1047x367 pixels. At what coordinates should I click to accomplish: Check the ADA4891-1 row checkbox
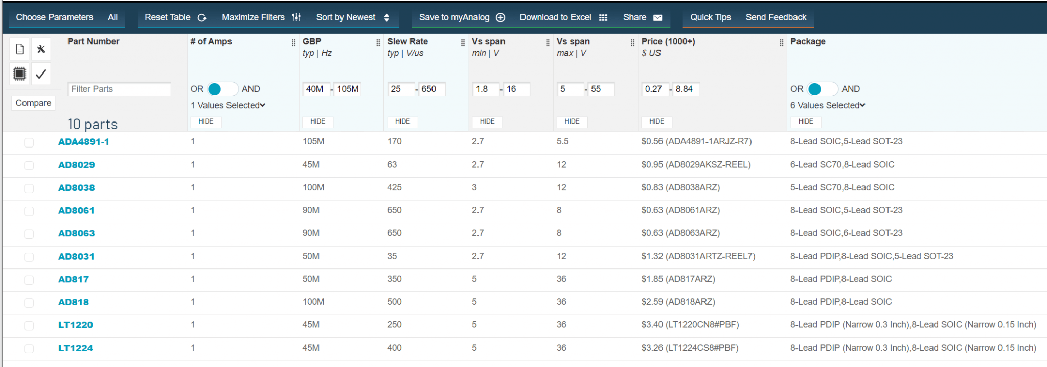29,142
